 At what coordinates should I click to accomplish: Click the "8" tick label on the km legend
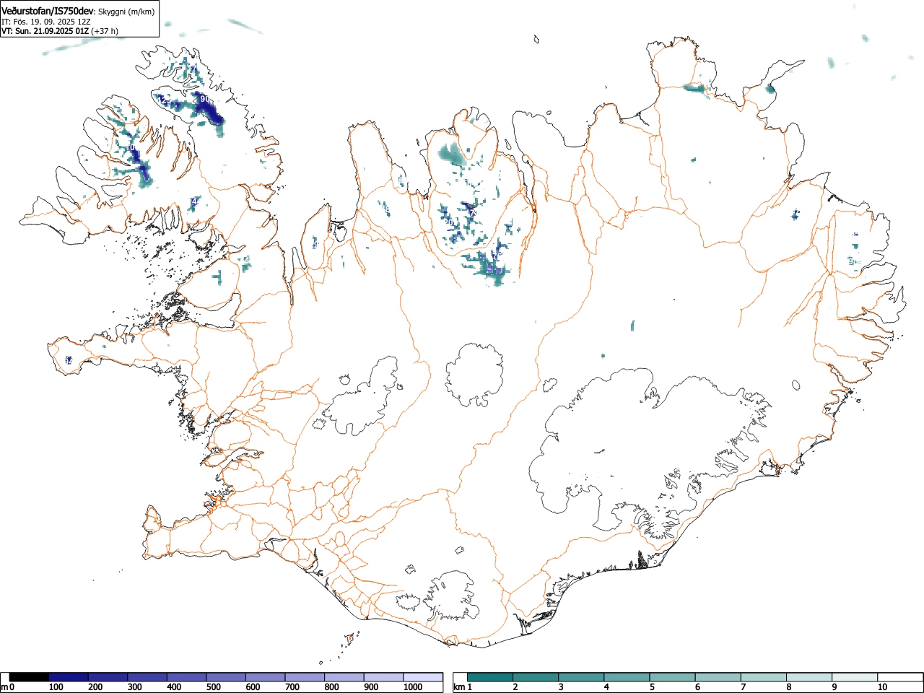click(x=788, y=687)
